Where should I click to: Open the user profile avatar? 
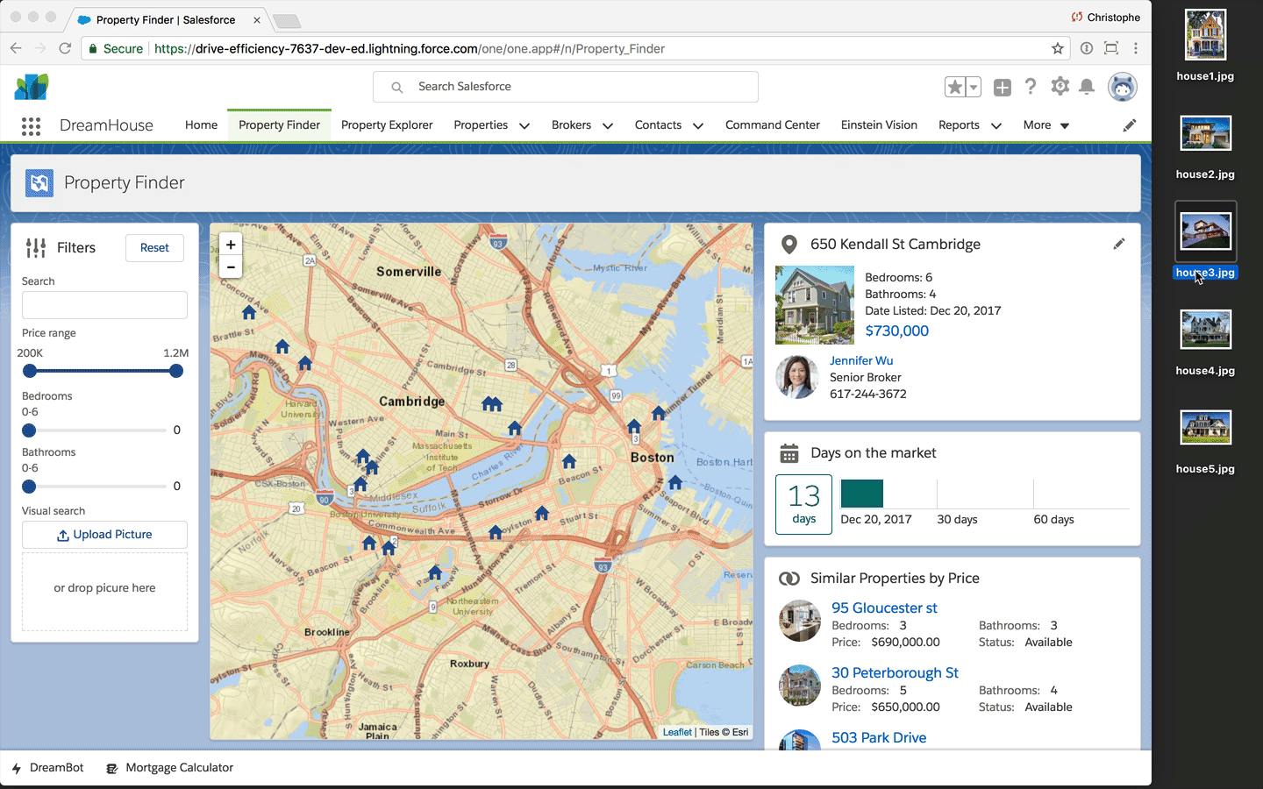(x=1123, y=87)
